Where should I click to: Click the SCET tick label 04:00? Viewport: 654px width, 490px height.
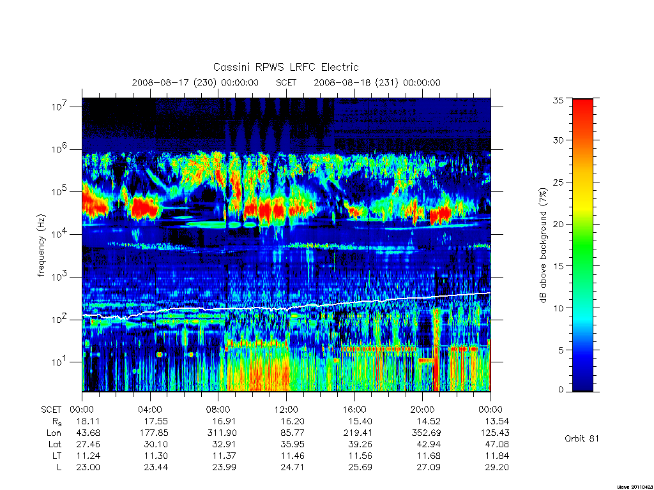(x=150, y=410)
